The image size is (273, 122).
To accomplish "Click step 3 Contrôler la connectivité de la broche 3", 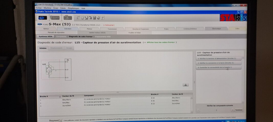I will pyautogui.click(x=219, y=67).
